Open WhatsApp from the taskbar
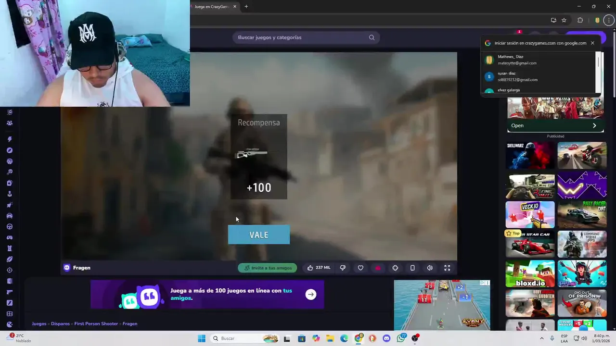 401,338
